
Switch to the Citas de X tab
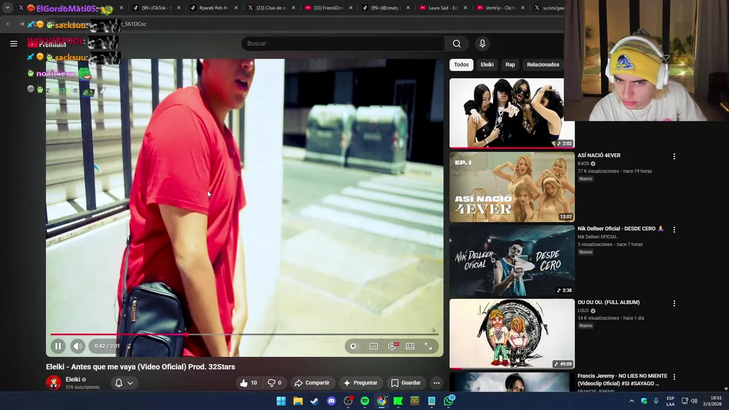(x=271, y=8)
